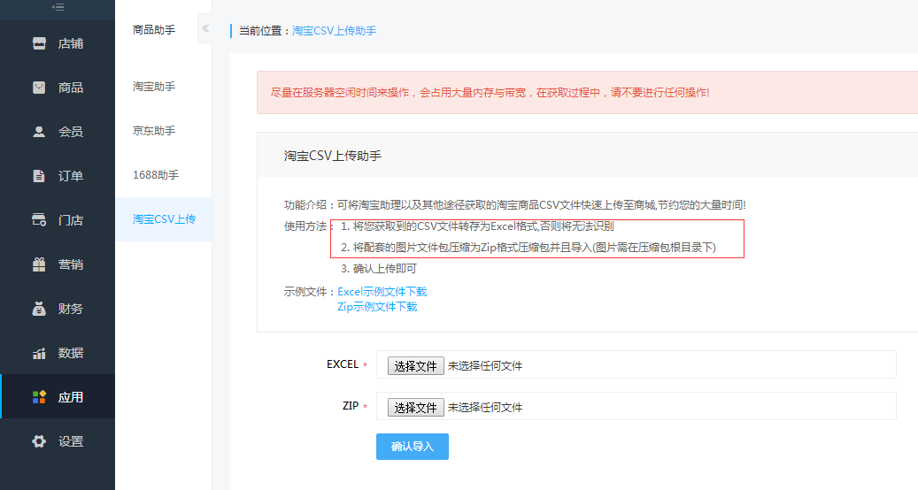This screenshot has width=918, height=490.
Task: Open 京东助手 in submenu
Action: (x=153, y=131)
